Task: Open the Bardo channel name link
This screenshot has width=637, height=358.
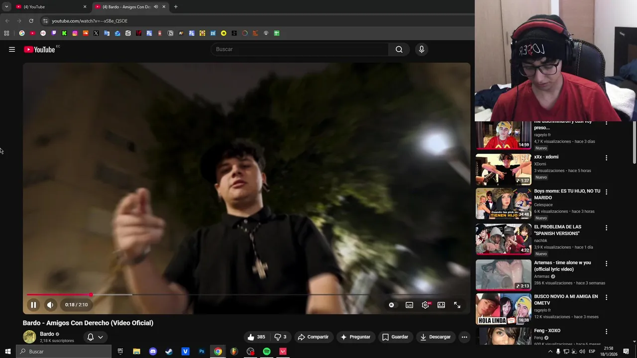Action: pyautogui.click(x=47, y=334)
